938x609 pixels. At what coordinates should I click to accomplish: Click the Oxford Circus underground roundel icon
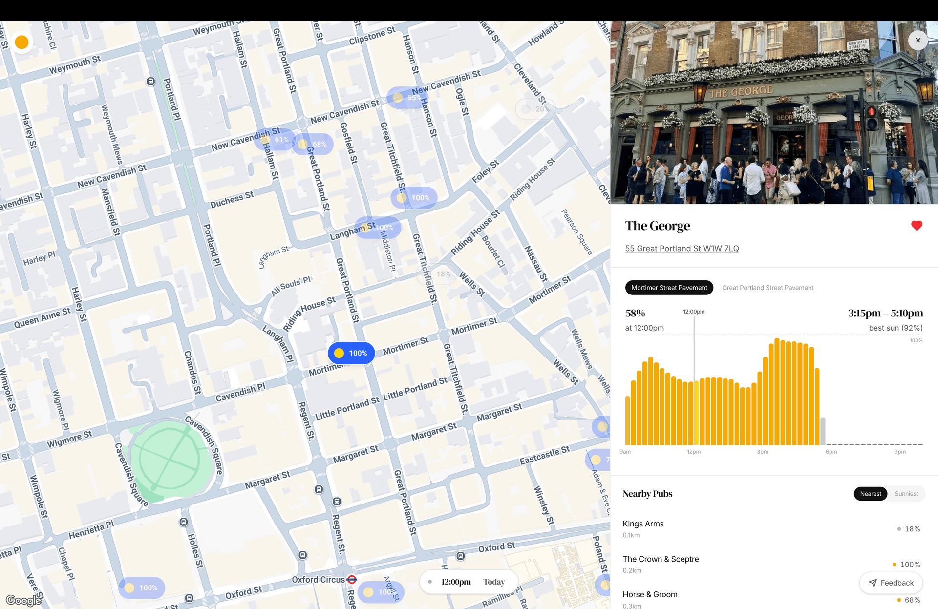(353, 579)
